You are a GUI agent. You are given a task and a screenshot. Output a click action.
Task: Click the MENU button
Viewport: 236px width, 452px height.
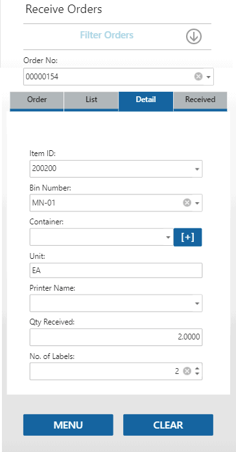click(68, 425)
